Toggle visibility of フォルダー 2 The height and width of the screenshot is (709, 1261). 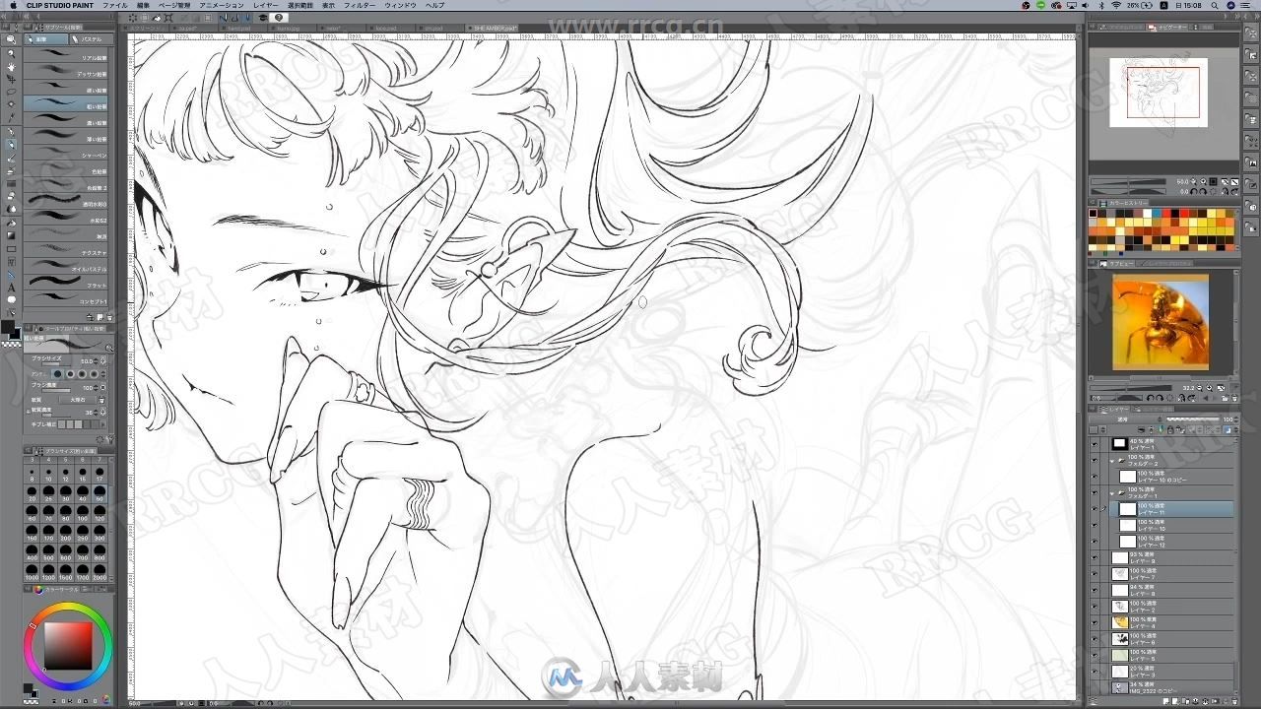1094,460
